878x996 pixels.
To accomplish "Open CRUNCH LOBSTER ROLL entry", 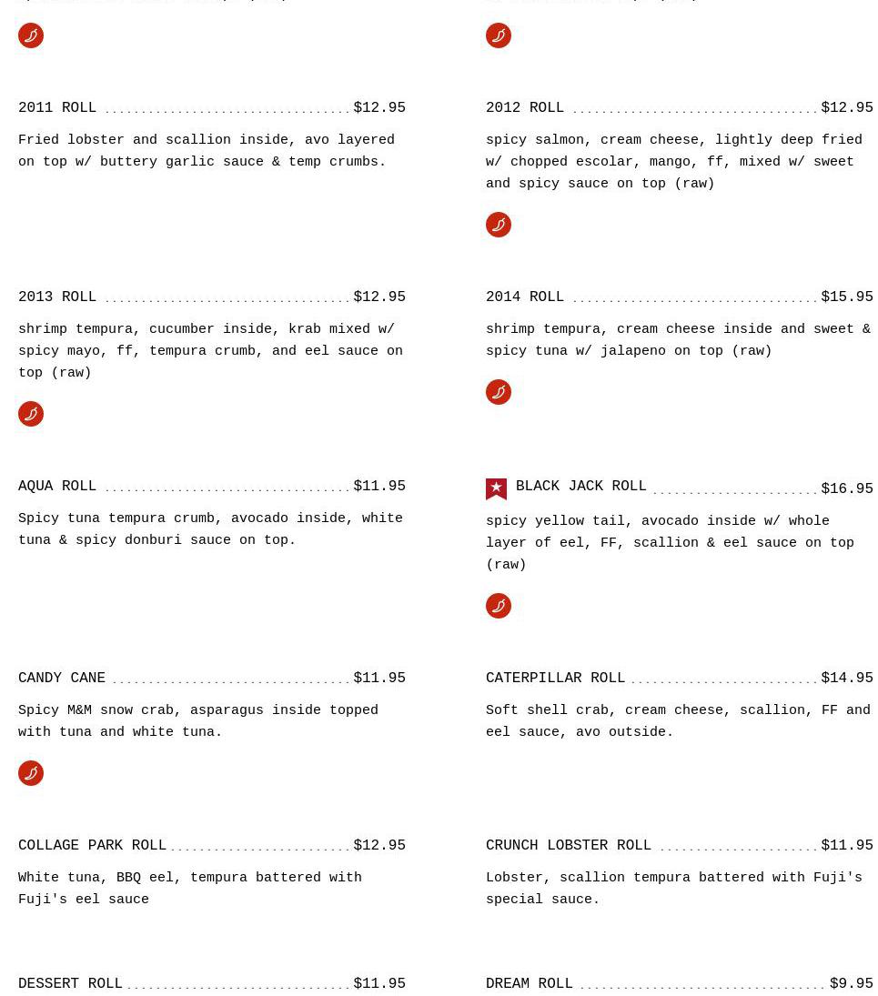I will (568, 846).
